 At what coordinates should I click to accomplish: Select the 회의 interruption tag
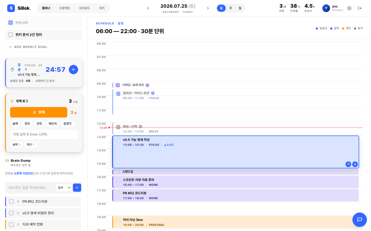coord(27,124)
